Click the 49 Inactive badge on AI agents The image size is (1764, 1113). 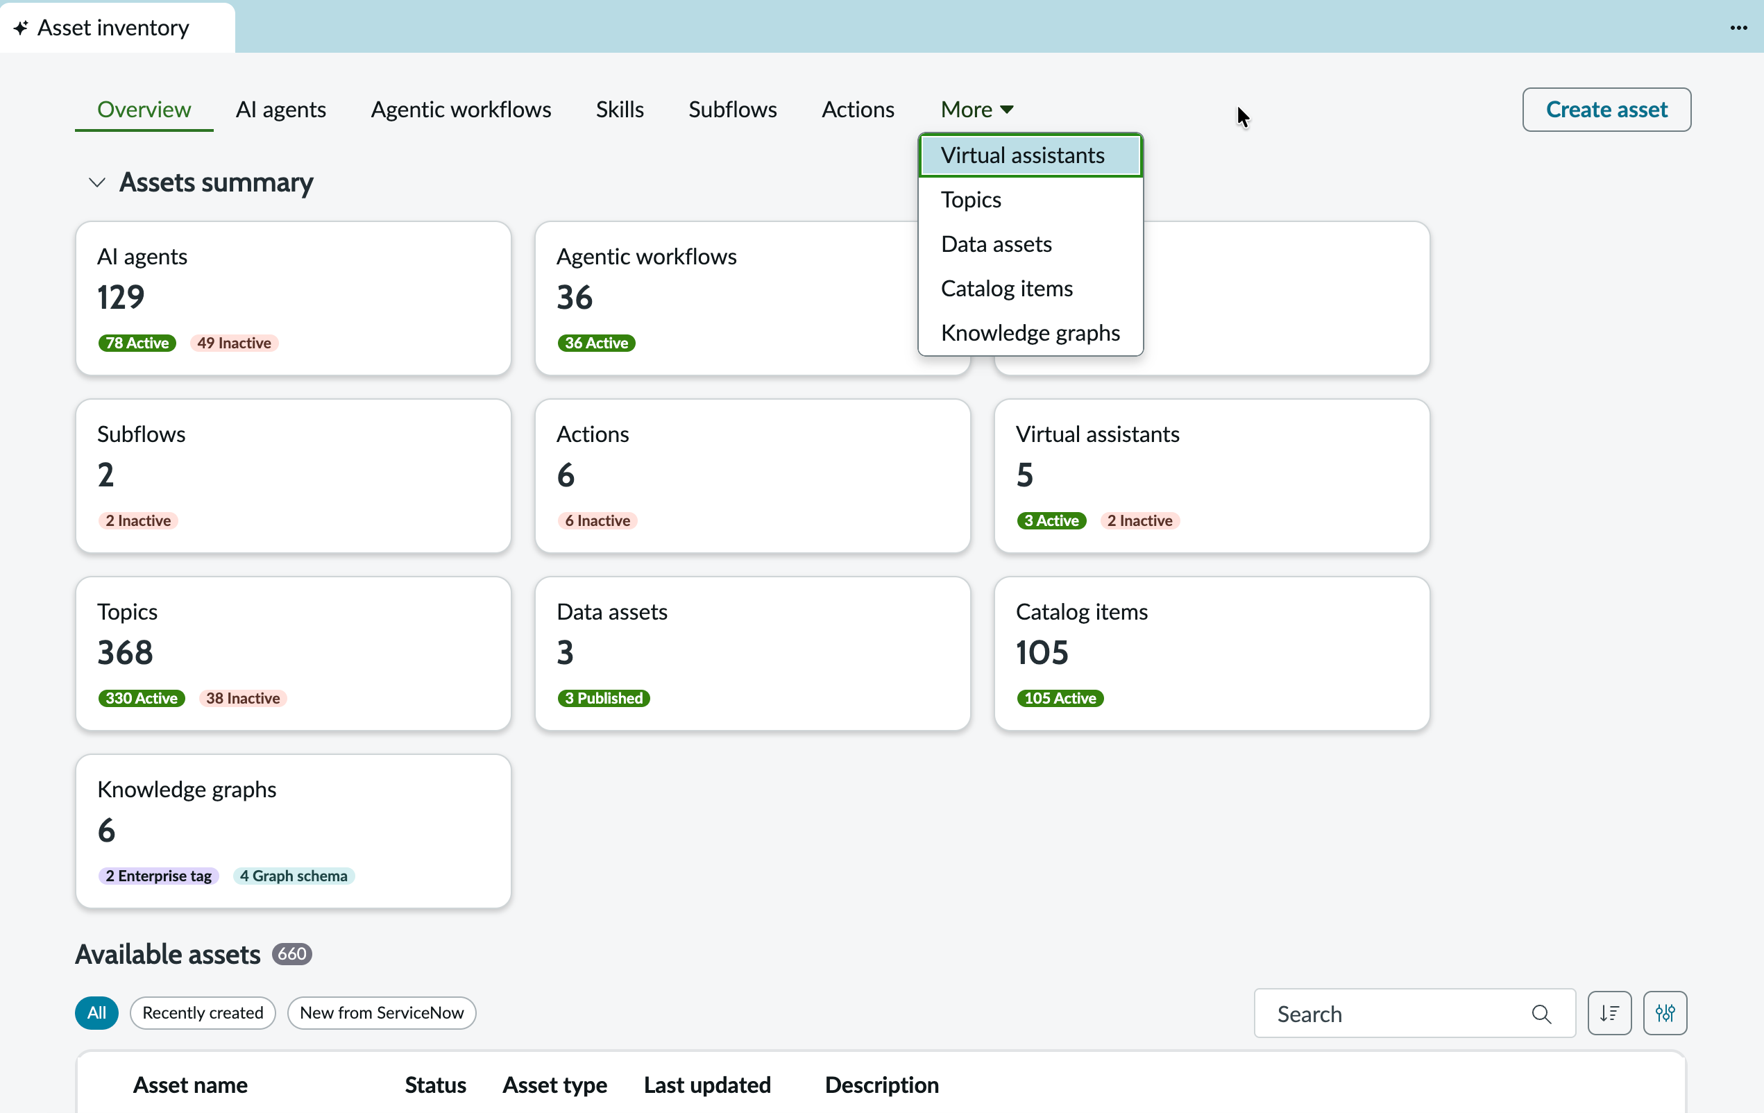pyautogui.click(x=235, y=343)
